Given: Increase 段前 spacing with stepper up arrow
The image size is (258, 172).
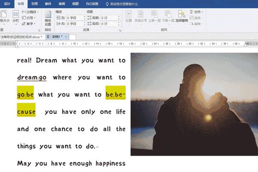Looking at the screenshot, I should click(119, 17).
